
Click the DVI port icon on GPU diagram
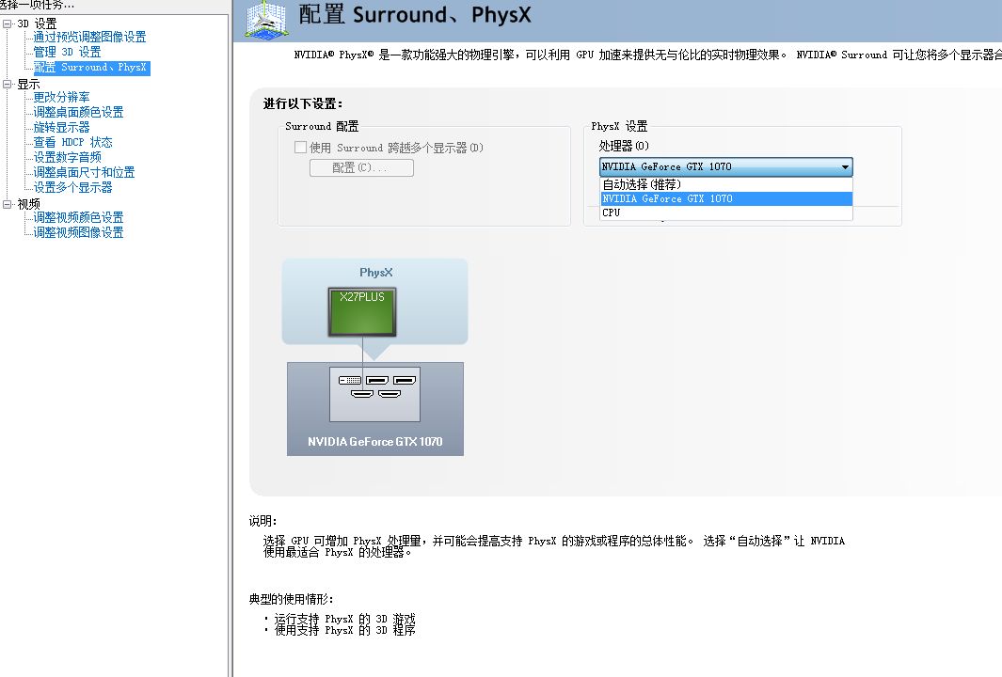point(350,380)
